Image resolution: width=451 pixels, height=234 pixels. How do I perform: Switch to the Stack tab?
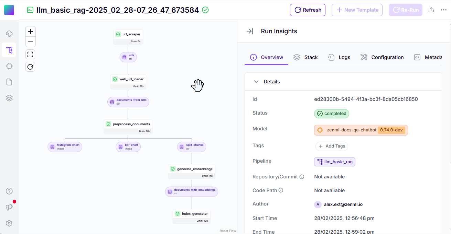305,57
